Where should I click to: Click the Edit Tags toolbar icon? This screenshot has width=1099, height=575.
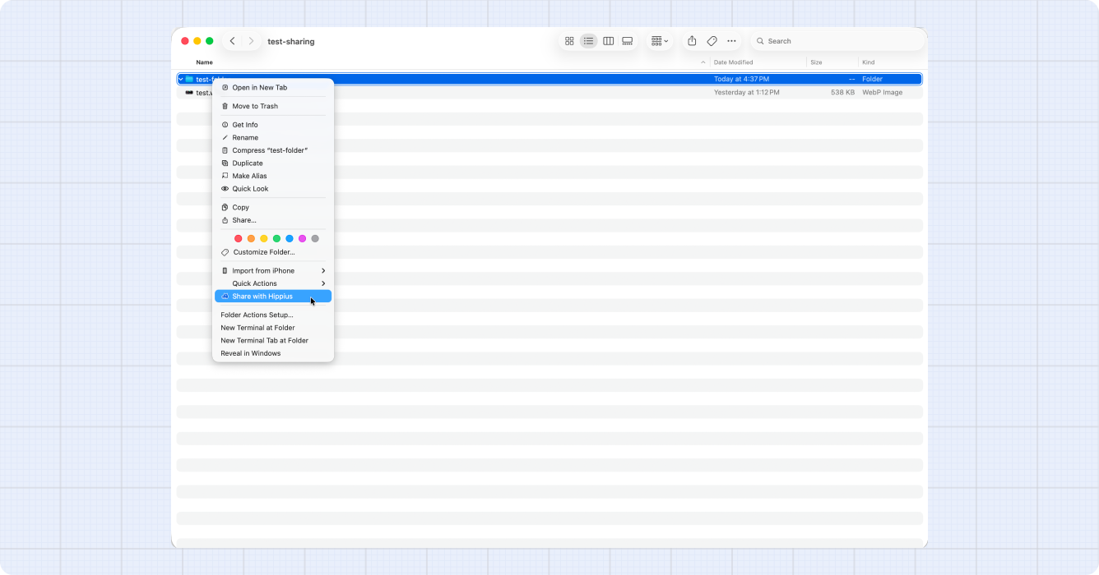click(x=712, y=41)
